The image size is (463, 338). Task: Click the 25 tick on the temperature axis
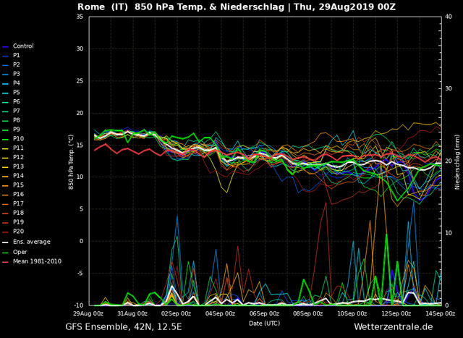(x=80, y=80)
